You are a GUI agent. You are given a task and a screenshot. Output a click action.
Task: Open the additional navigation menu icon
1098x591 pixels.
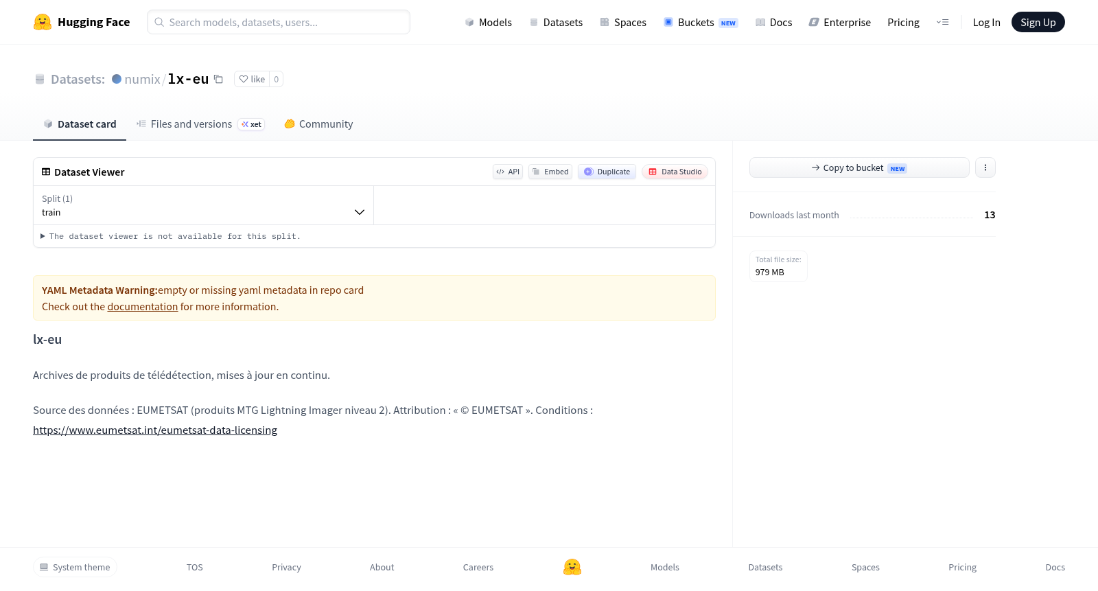[x=942, y=22]
